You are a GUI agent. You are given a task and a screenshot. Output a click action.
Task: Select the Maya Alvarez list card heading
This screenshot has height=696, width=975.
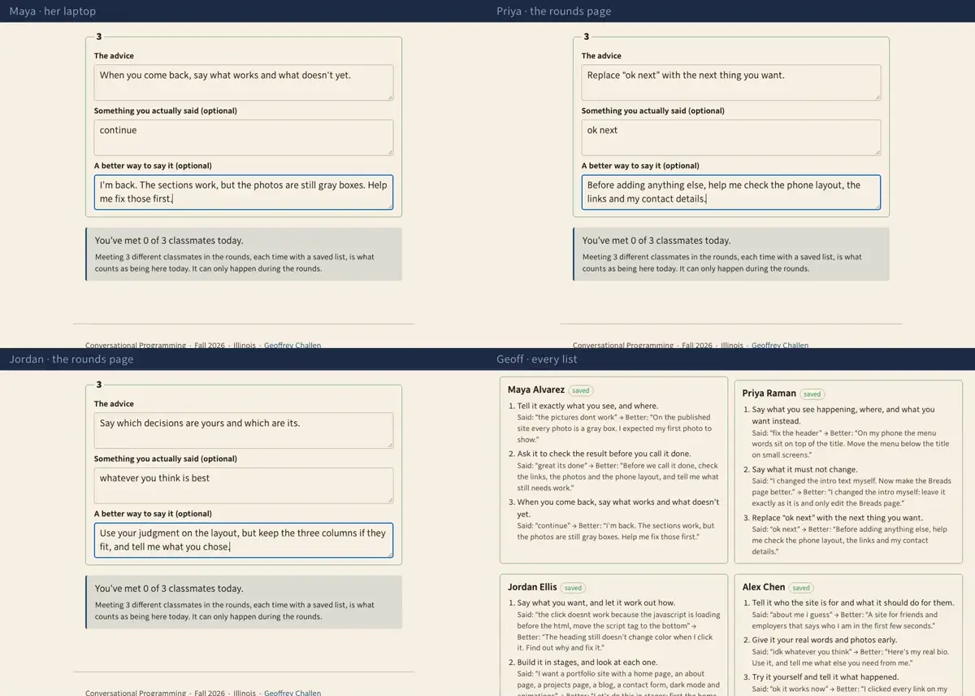pyautogui.click(x=536, y=390)
